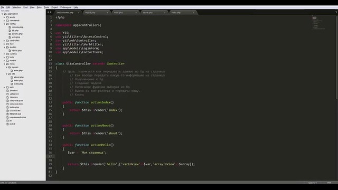This screenshot has height=190, width=338.
Task: Click the actionAbout function name in code
Action: point(100,126)
